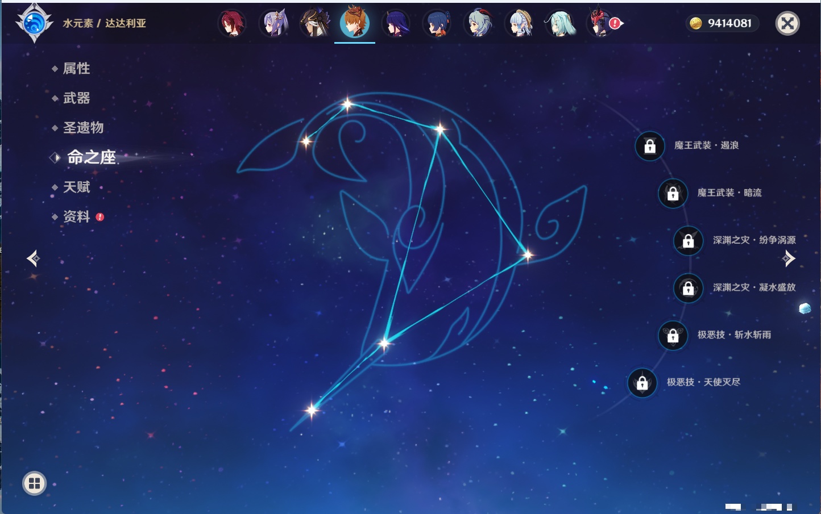Open the 圣遗物 artifacts tab

(x=83, y=128)
